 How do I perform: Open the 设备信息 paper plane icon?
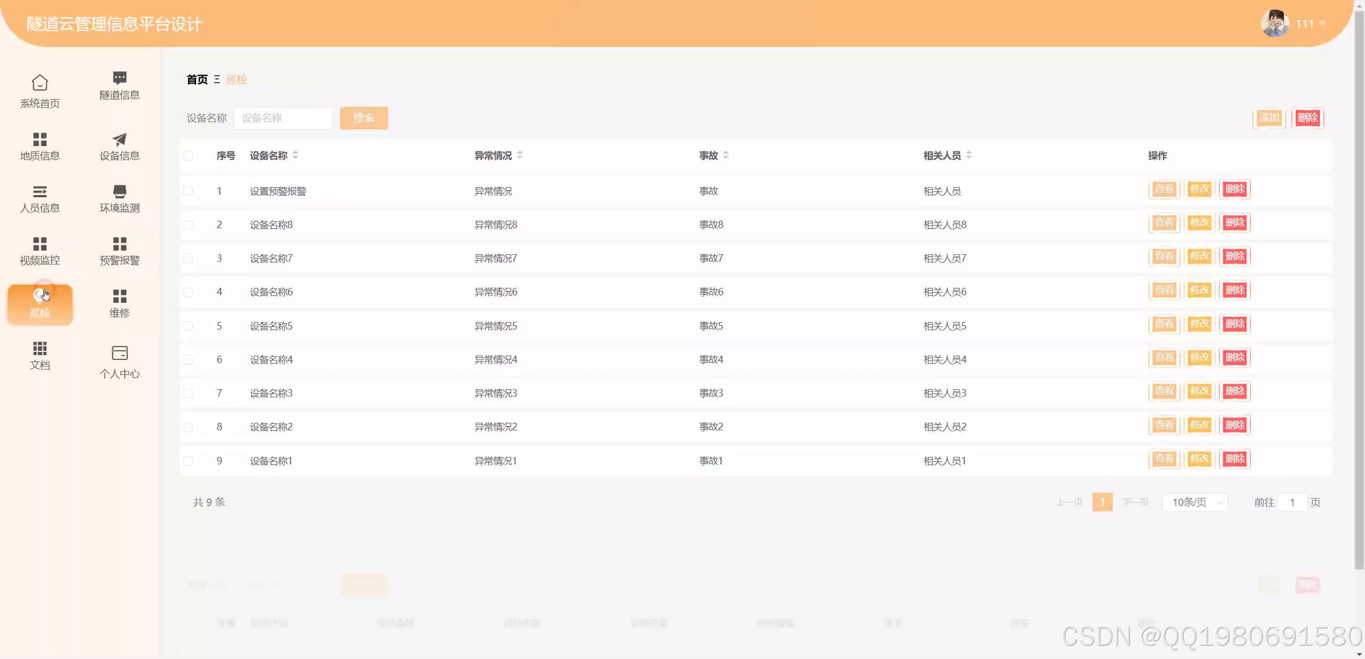click(119, 139)
